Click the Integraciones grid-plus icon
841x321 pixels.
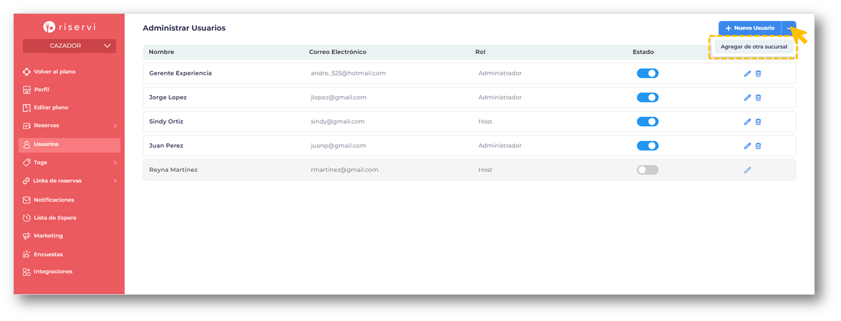[x=26, y=272]
